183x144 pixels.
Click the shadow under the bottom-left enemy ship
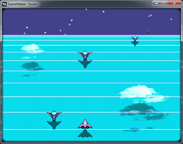54,125
